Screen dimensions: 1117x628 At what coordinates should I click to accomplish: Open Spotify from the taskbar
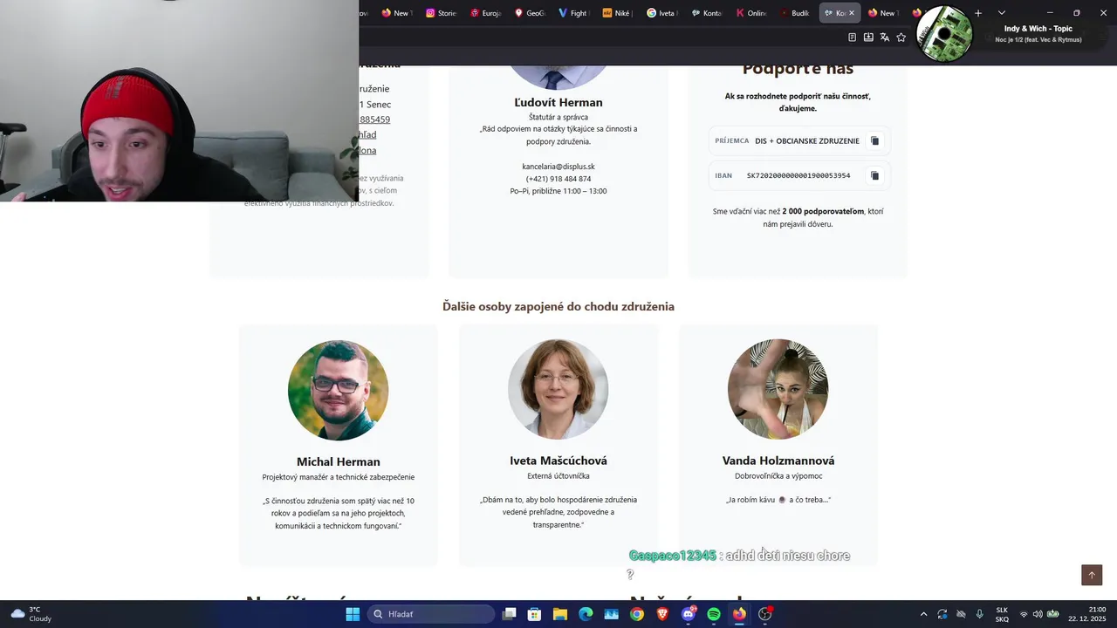point(714,614)
